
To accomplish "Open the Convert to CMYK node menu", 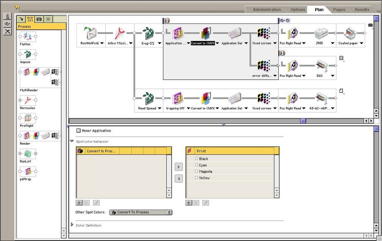I will (x=217, y=43).
